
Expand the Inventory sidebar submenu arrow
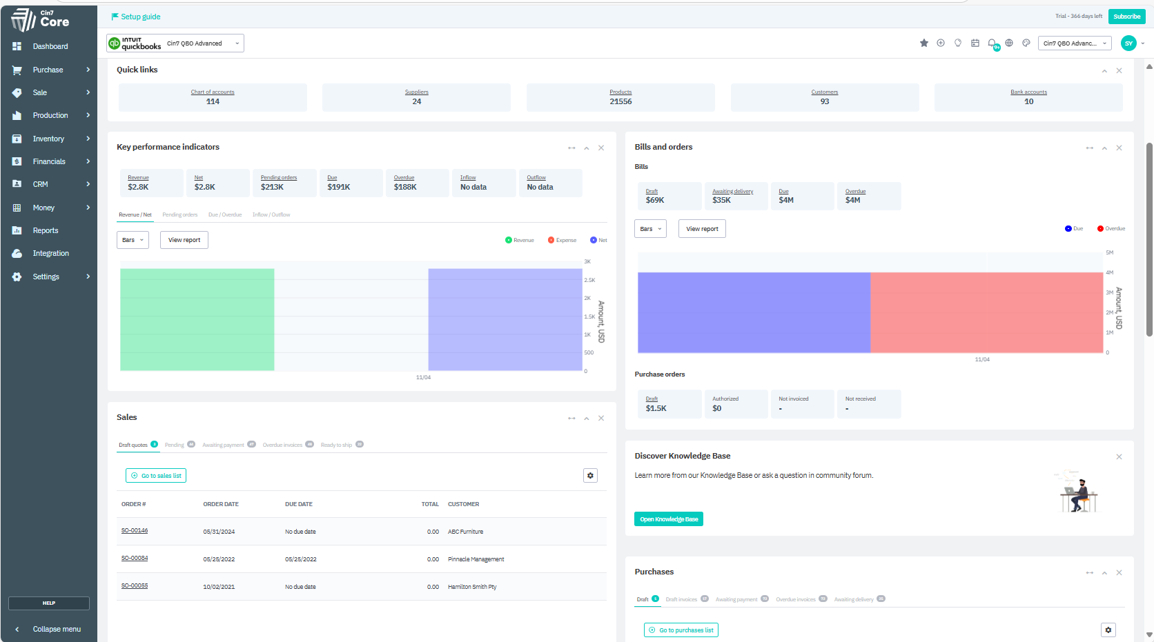[88, 139]
